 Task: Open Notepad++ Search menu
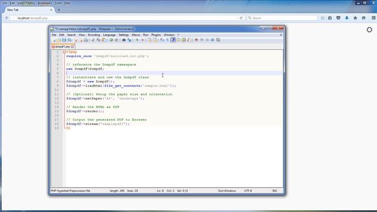click(71, 35)
